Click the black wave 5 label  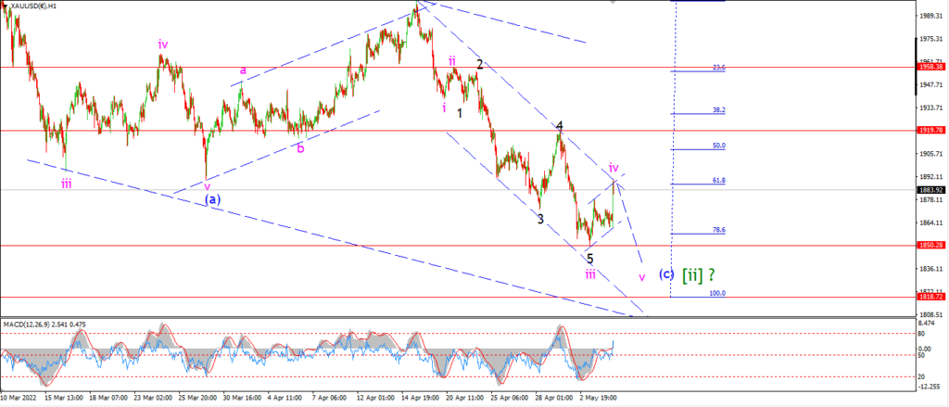590,259
